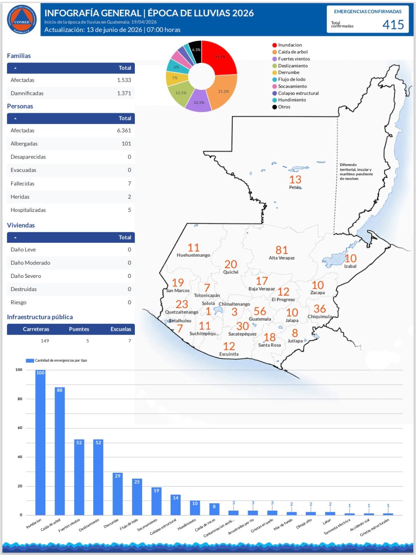This screenshot has width=416, height=555.
Task: Click the Puentes column header
Action: point(79,329)
